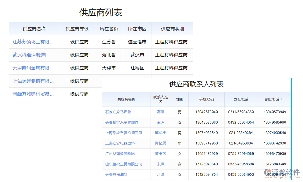This screenshot has width=303, height=182.
Task: Open supplier link 江苏苏领化工有限...
Action: click(x=33, y=42)
